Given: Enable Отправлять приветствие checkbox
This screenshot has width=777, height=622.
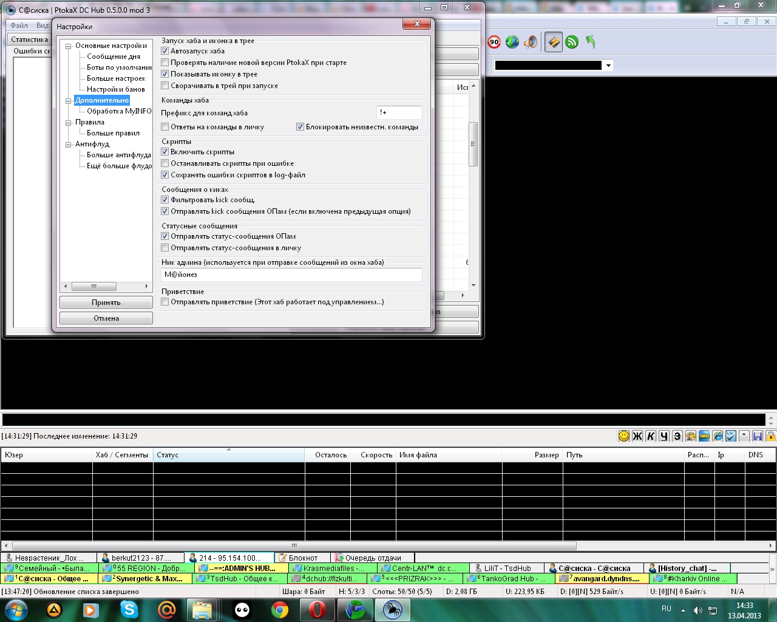Looking at the screenshot, I should coord(165,302).
